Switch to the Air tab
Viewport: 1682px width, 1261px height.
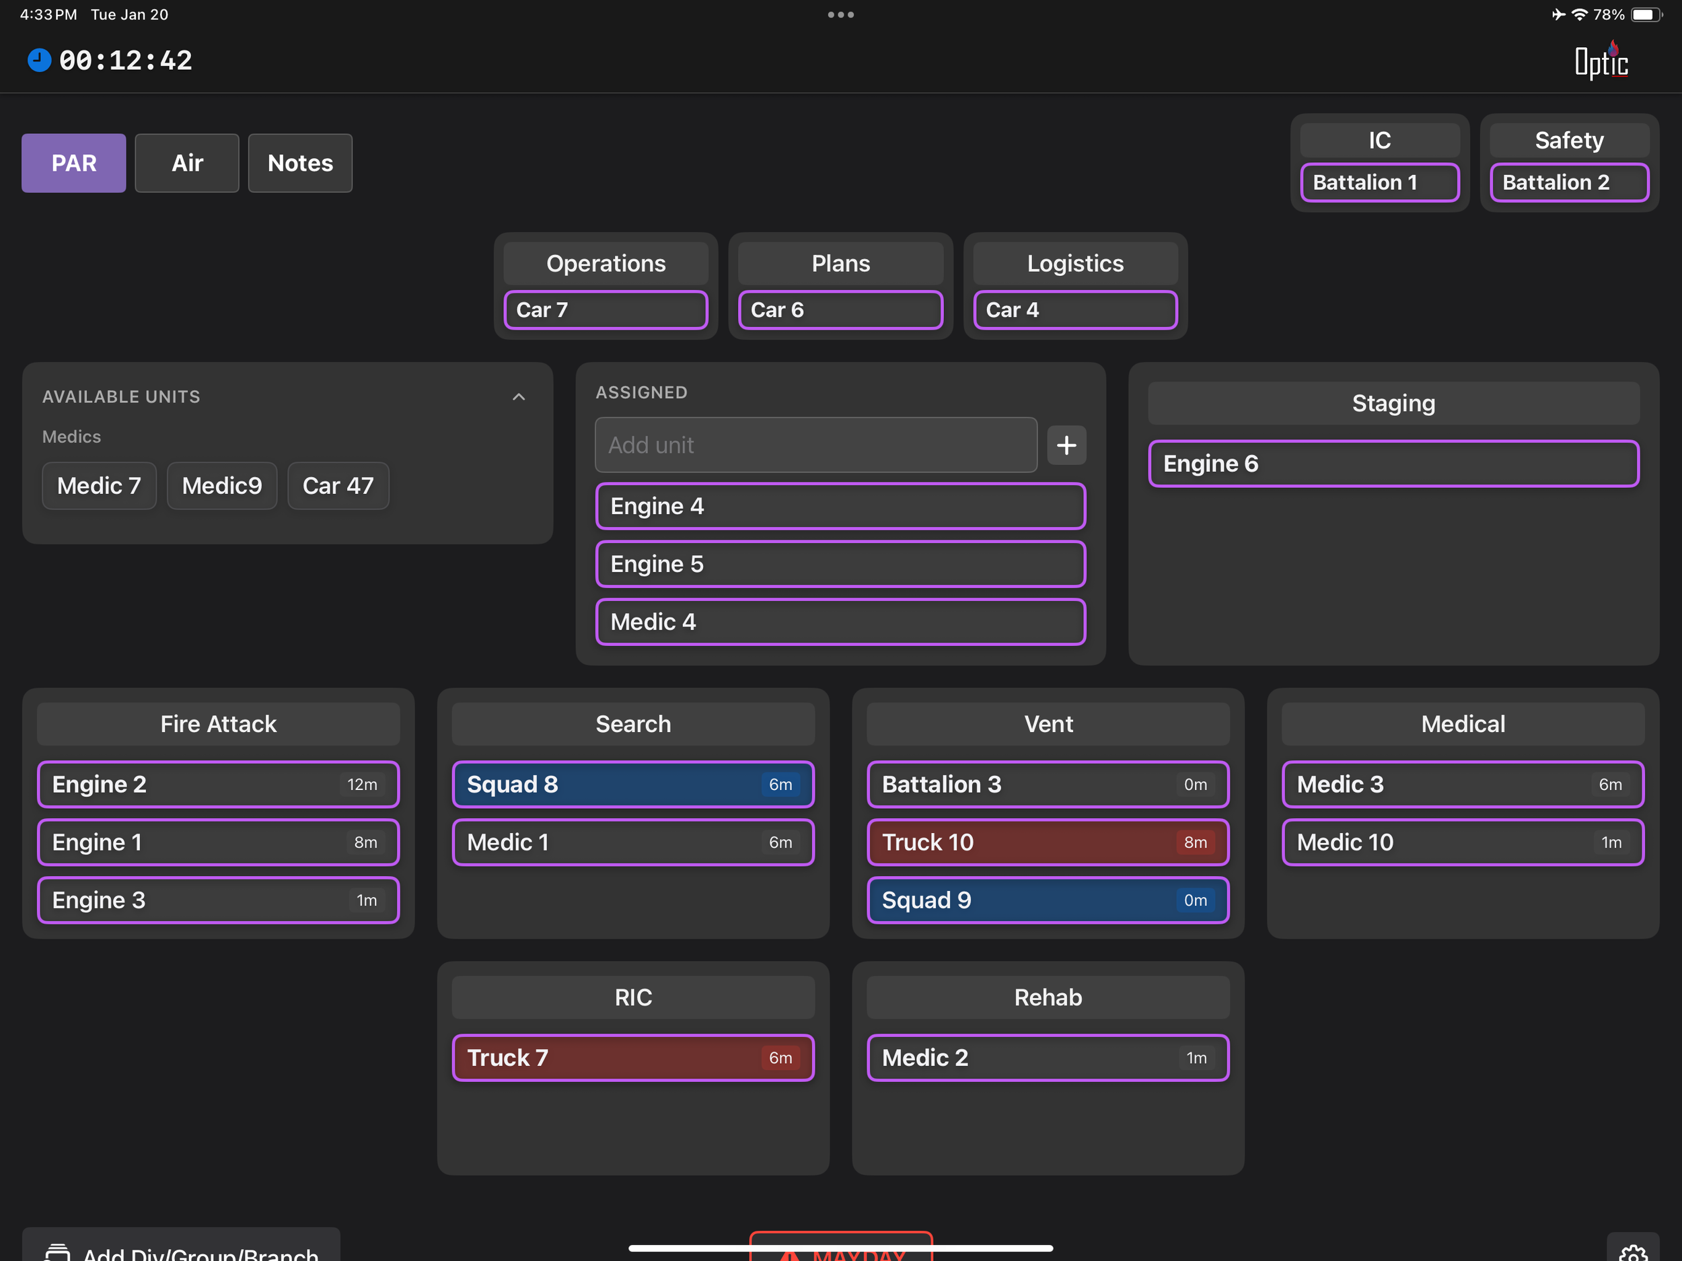[x=187, y=163]
